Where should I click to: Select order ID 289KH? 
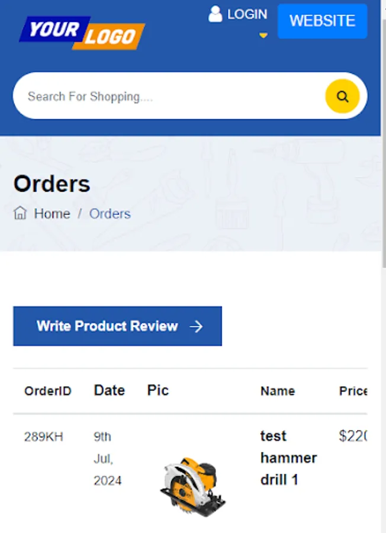[x=44, y=436]
